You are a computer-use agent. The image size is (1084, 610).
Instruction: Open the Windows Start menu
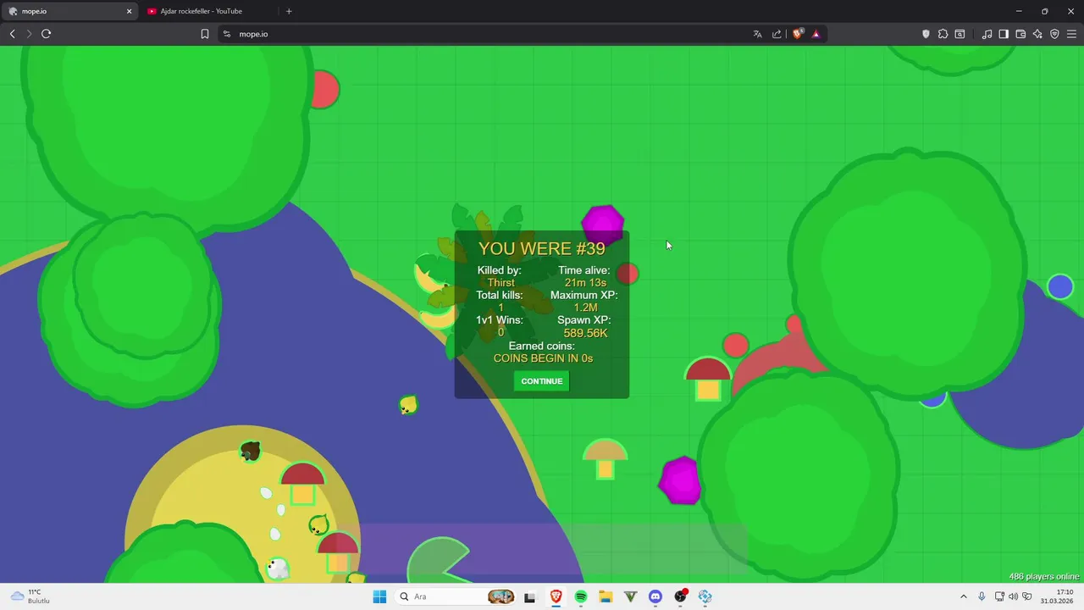coord(379,596)
